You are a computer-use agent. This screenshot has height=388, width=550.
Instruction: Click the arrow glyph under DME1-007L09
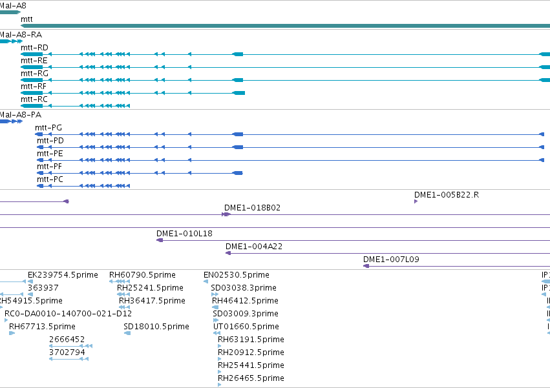click(366, 266)
